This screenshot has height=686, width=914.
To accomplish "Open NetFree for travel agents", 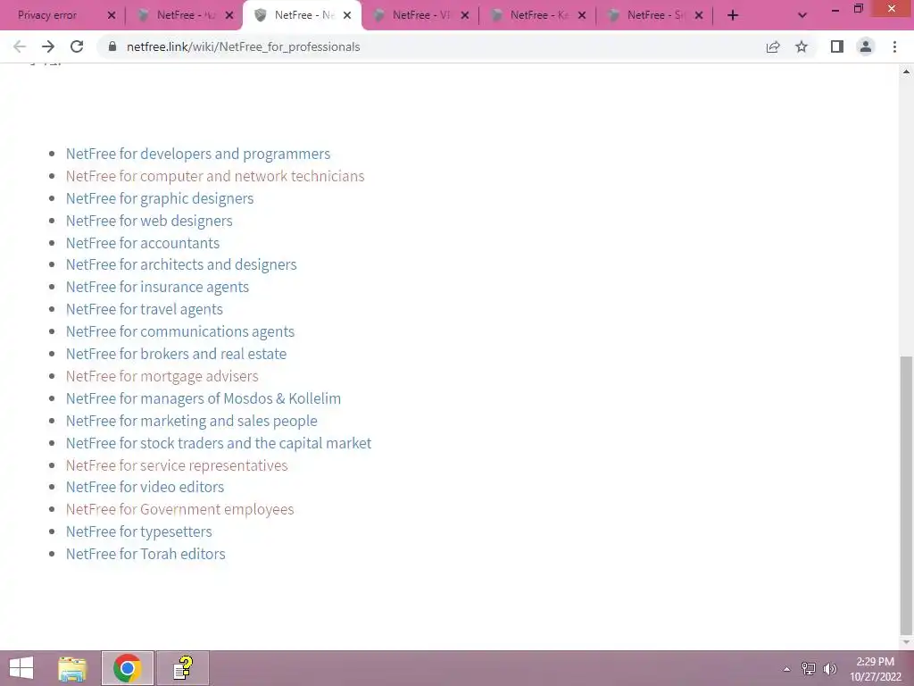I will (x=144, y=309).
